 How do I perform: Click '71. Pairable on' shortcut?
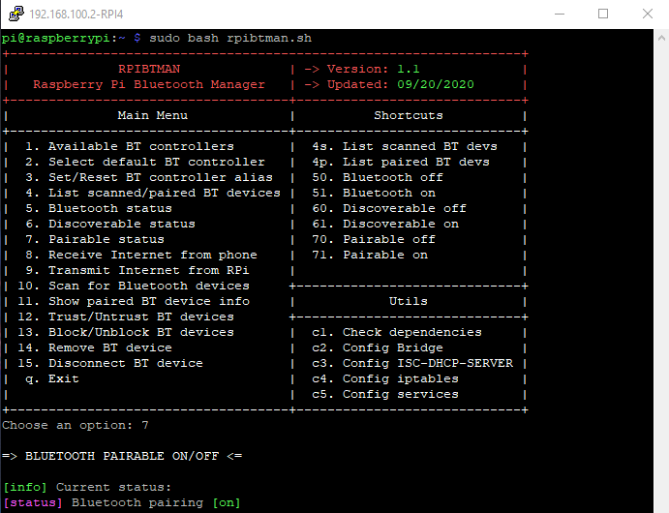370,255
